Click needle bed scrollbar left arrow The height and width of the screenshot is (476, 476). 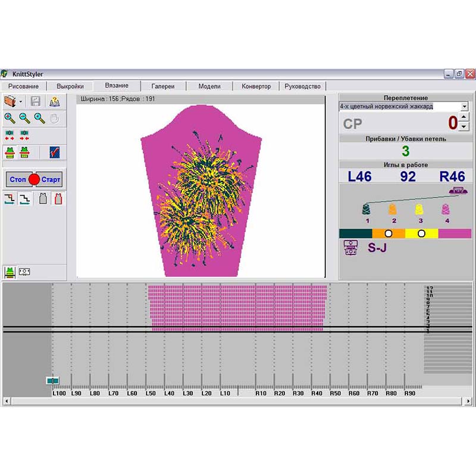tap(7, 401)
